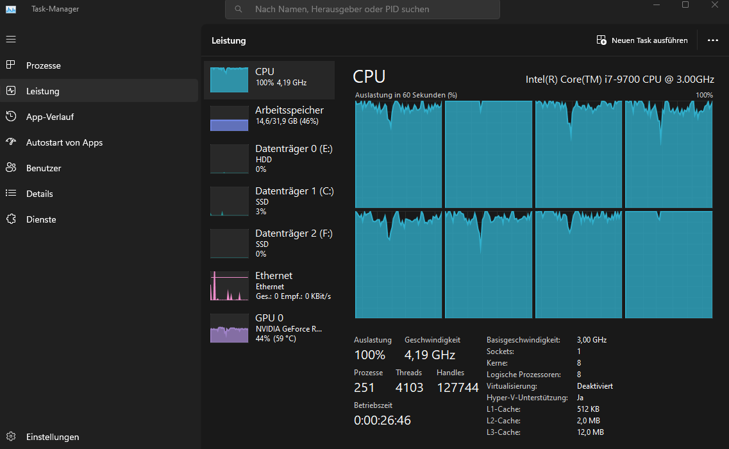Open Datenträger 1 (C:) SSD entry
Viewport: 729px width, 449px height.
[269, 201]
